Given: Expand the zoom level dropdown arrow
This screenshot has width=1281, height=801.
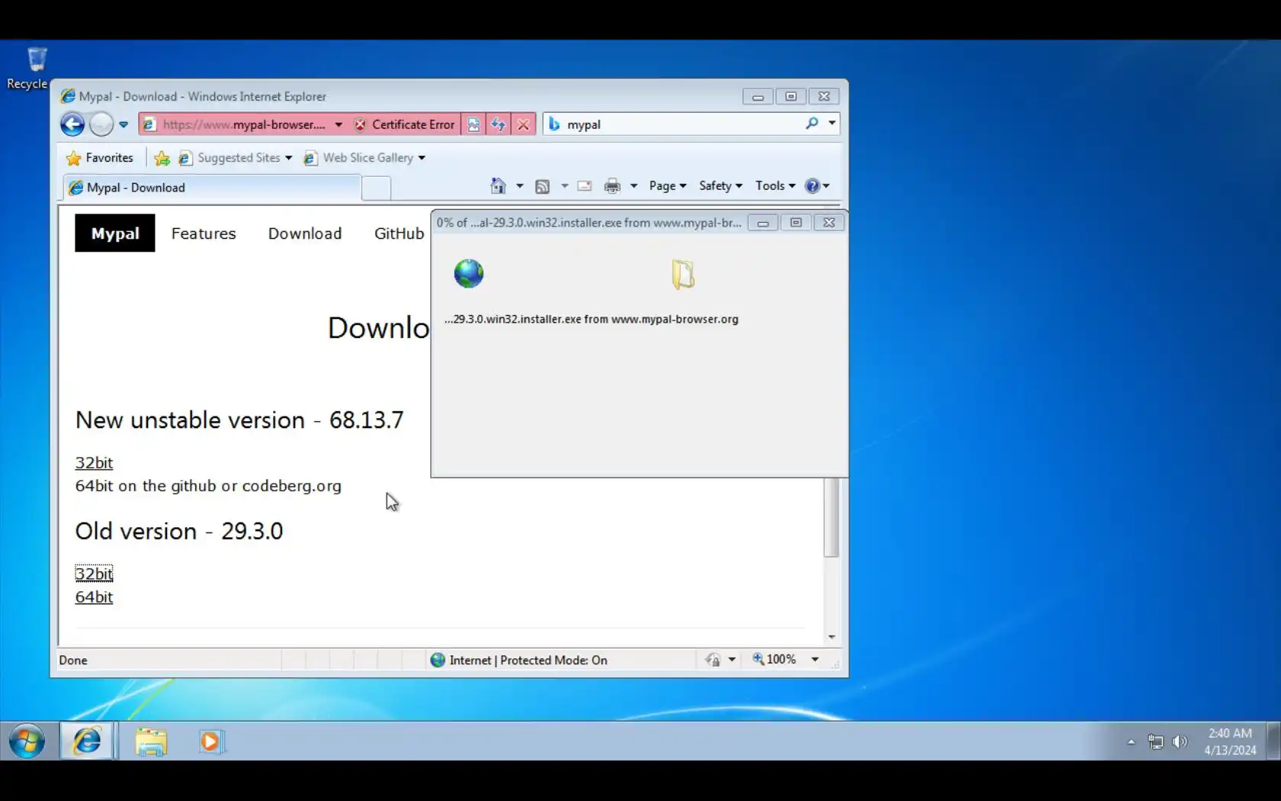Looking at the screenshot, I should coord(815,660).
